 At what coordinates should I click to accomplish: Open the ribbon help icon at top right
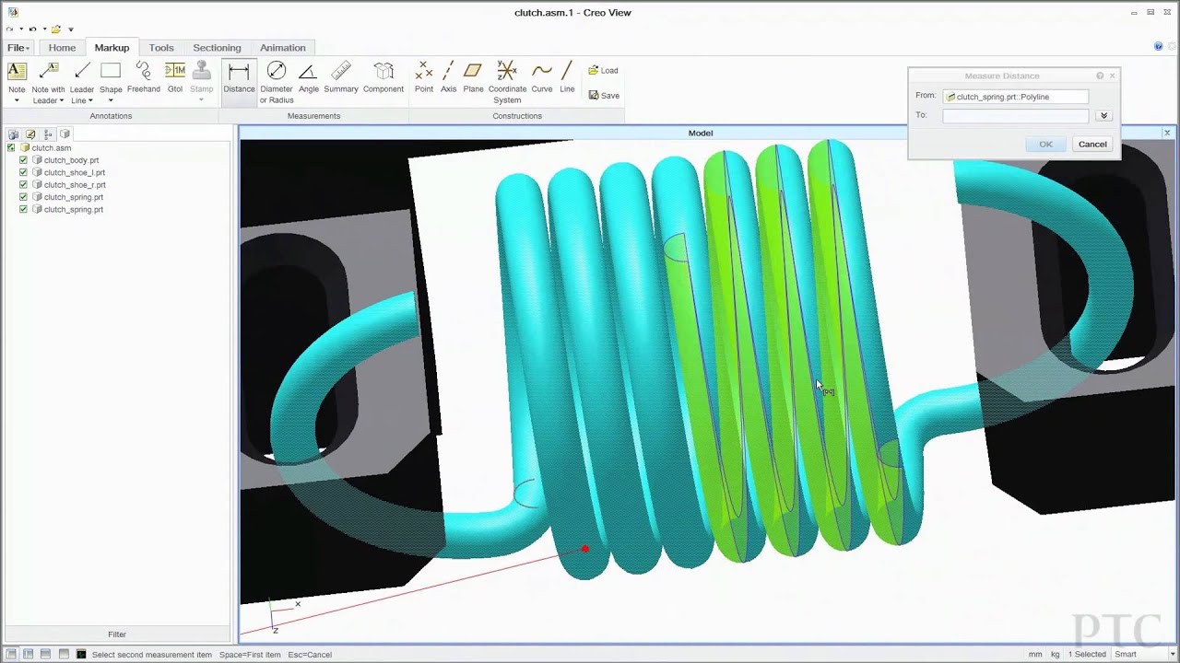click(1159, 46)
